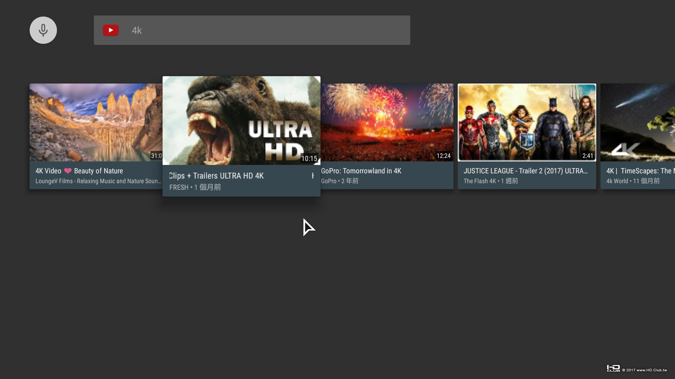Click the HD Club watermark logo

[613, 368]
